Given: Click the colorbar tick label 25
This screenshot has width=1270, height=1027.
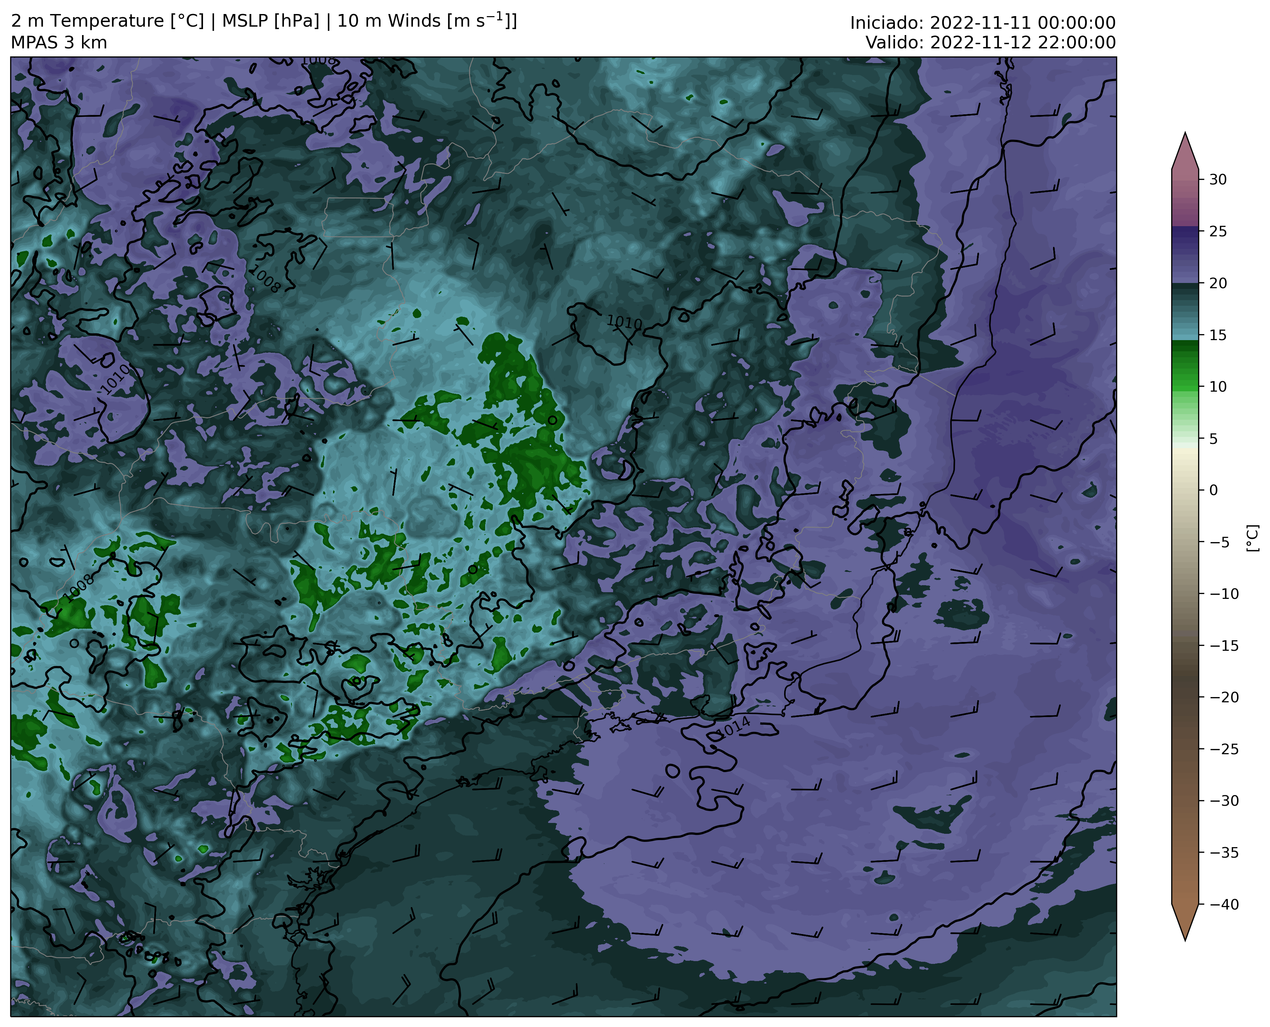Looking at the screenshot, I should (x=1217, y=231).
